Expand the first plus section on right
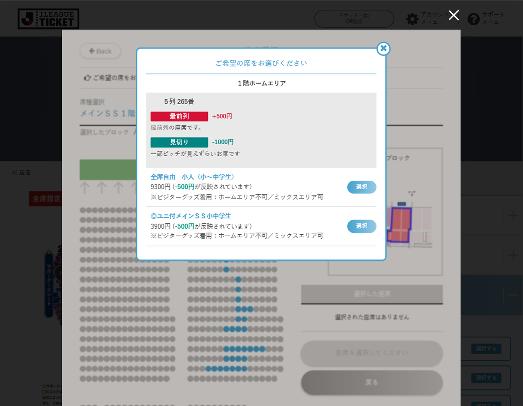Viewport: 523px width, 406px height. 513,215
